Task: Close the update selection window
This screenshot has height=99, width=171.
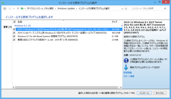Action: tap(166, 2)
